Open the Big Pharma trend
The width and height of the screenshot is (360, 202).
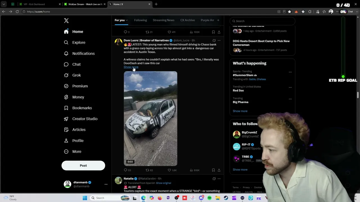(240, 102)
